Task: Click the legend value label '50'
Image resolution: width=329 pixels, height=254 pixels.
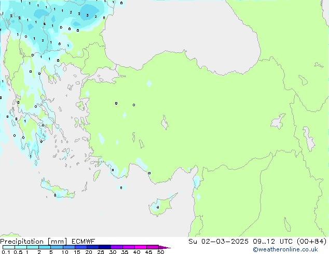Action: [x=160, y=252]
